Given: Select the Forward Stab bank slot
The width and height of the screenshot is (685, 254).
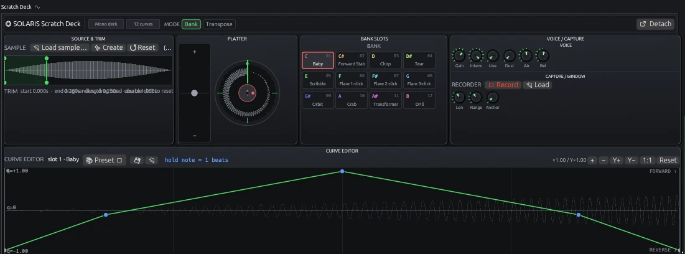Looking at the screenshot, I should [x=352, y=60].
